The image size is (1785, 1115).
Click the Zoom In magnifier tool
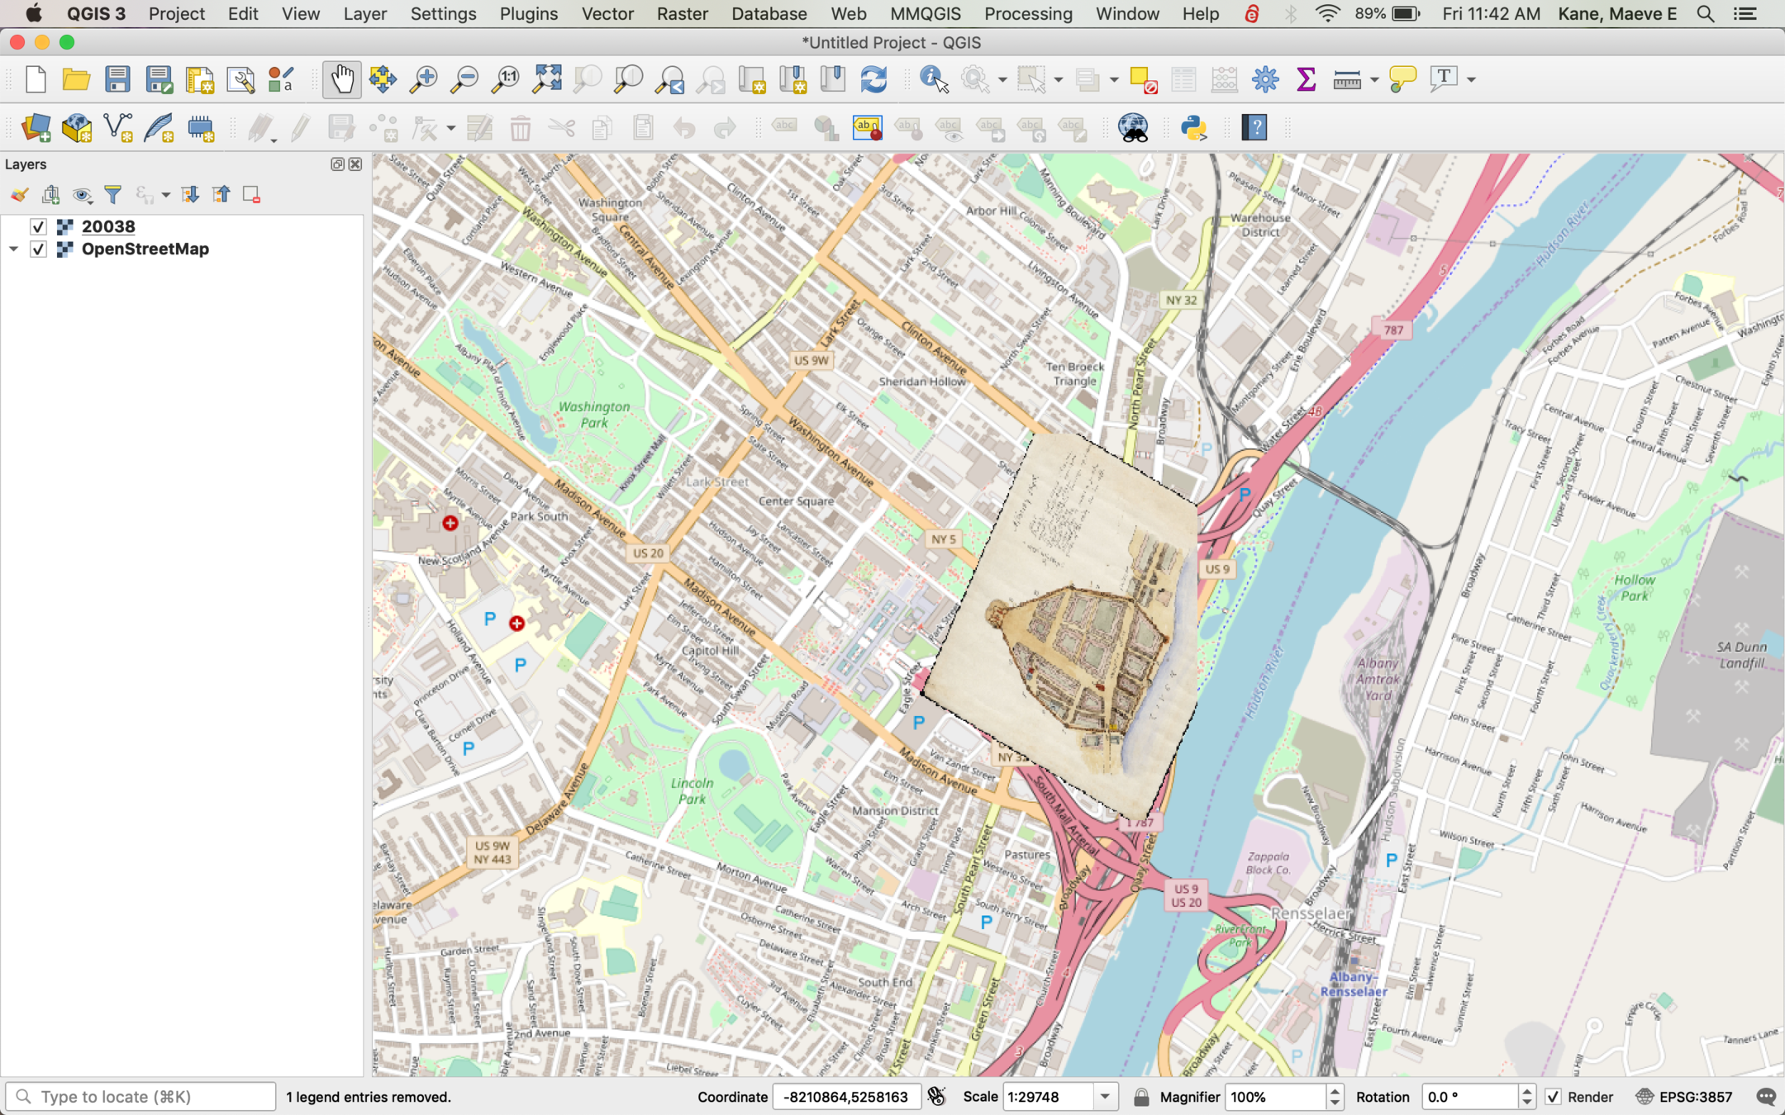(x=424, y=79)
